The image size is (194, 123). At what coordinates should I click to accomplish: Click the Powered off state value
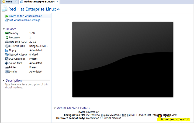coord(92,112)
